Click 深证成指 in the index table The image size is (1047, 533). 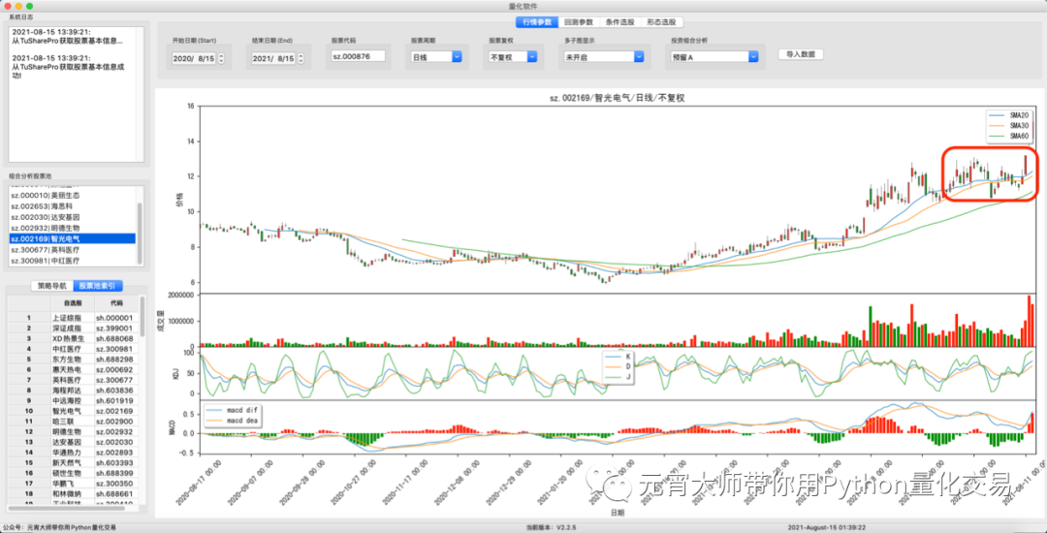click(x=72, y=329)
